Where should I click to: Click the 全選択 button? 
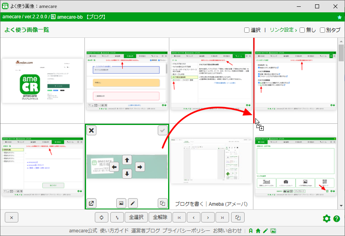[x=136, y=218]
